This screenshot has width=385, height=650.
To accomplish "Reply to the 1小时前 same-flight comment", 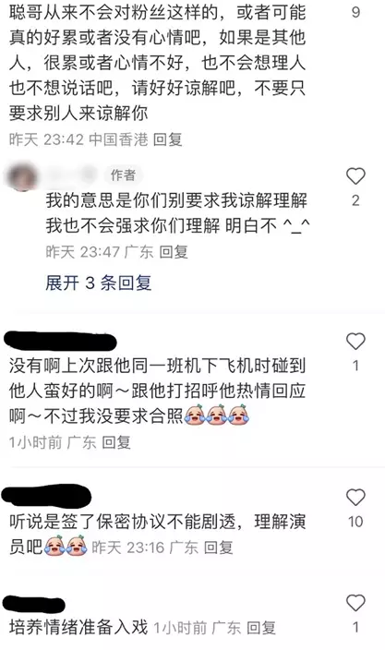I will coord(116,442).
